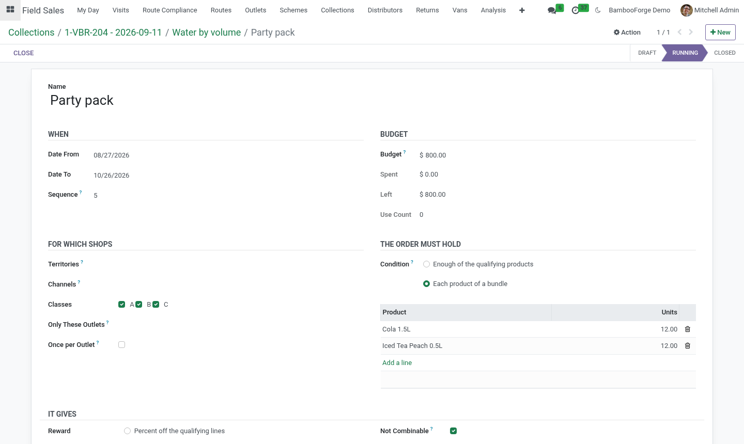Show help tooltip for Territories
This screenshot has height=444, width=744.
click(x=82, y=262)
